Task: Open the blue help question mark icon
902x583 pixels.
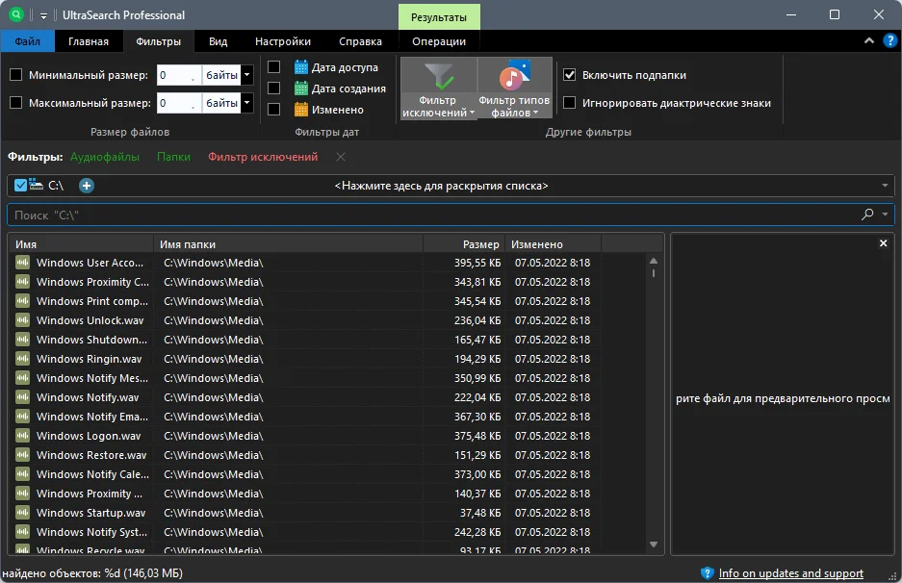Action: tap(889, 40)
